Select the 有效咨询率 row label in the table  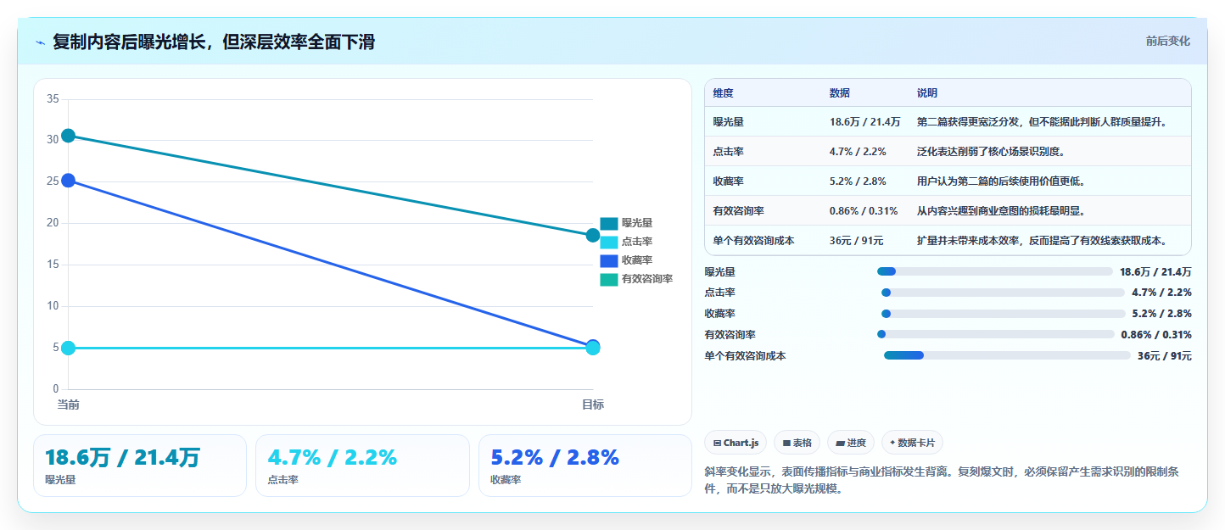coord(739,211)
